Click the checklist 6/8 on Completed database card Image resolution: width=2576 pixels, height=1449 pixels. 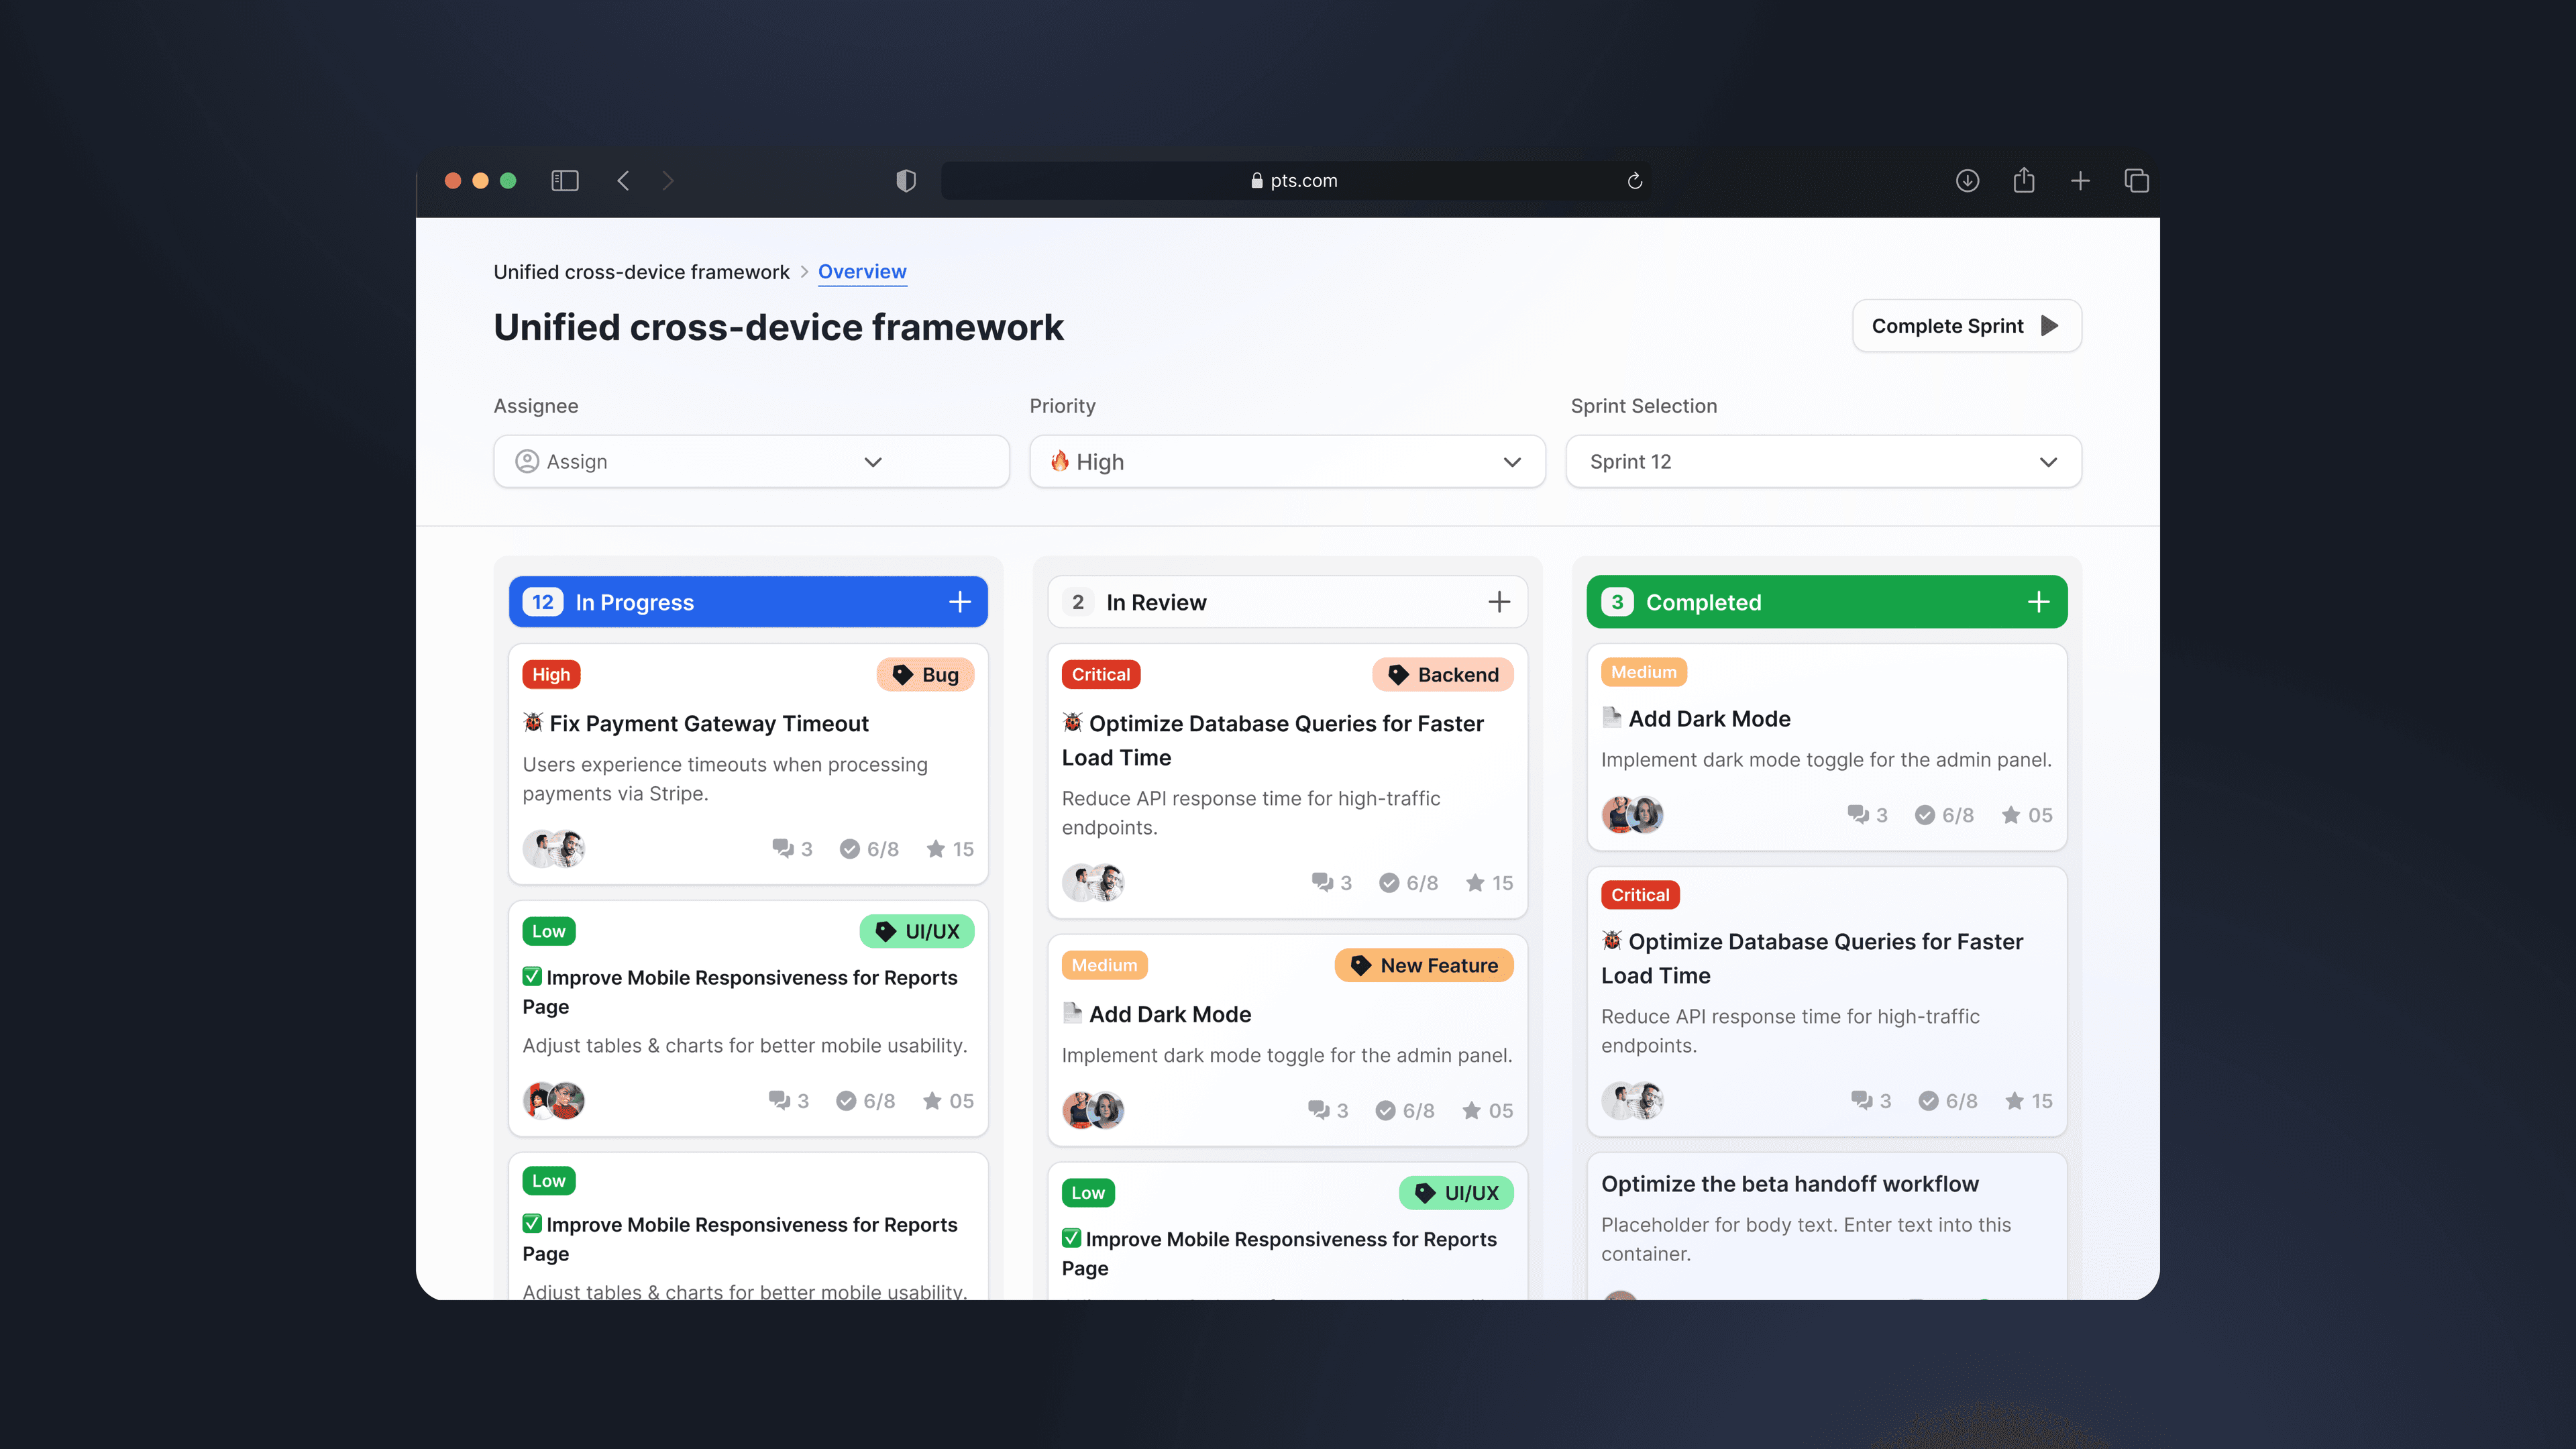1947,1101
